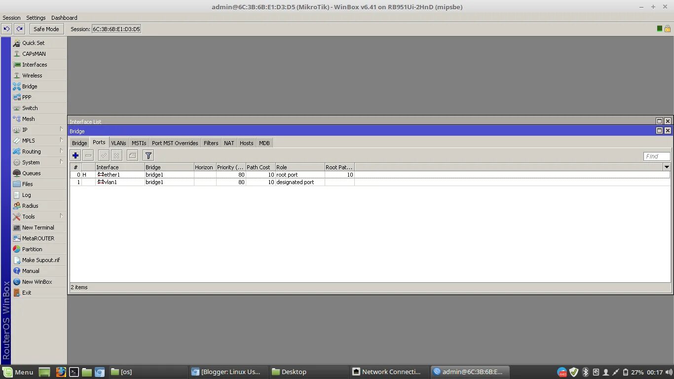Open the Files section
The height and width of the screenshot is (379, 674).
click(39, 184)
